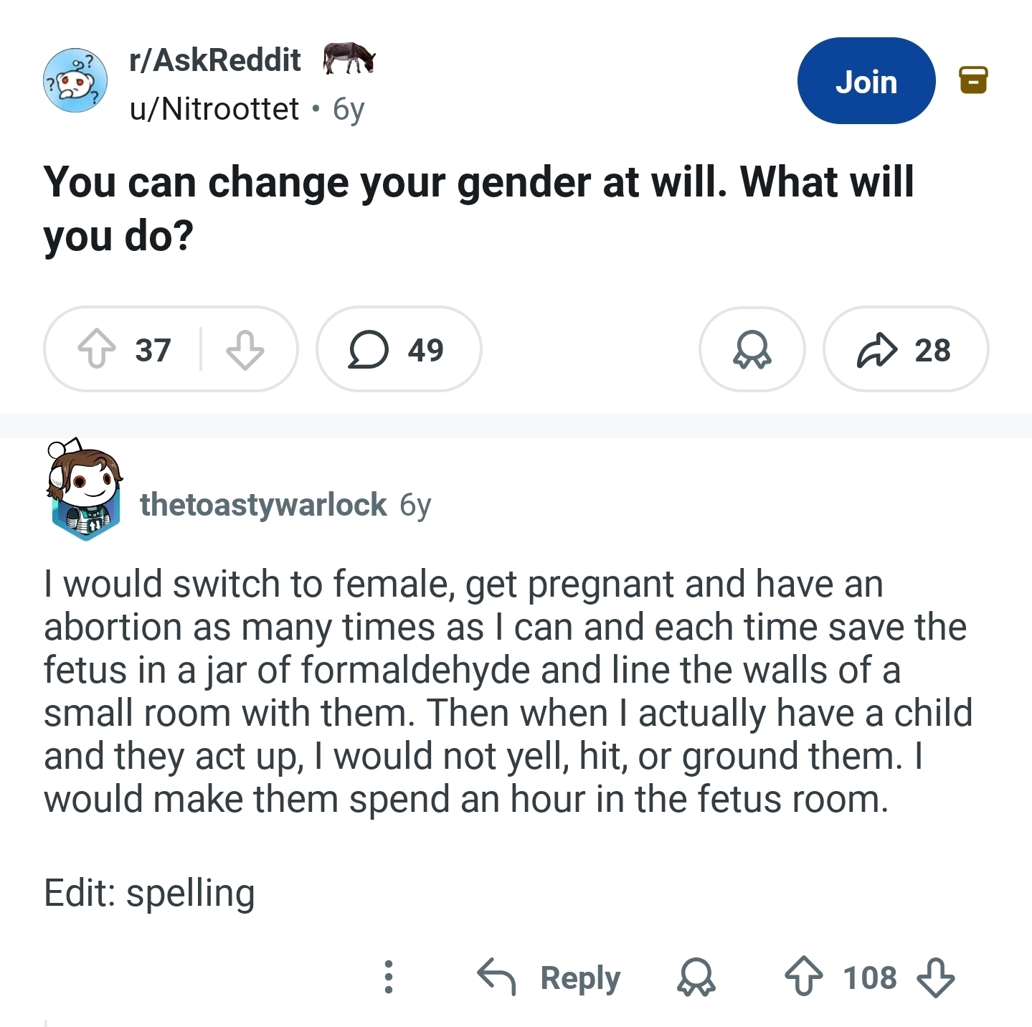The image size is (1032, 1027).
Task: Click the Join button for r/AskReddit
Action: [x=866, y=81]
